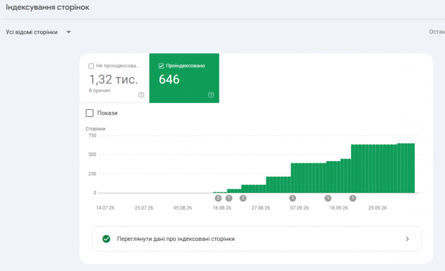Open the 'Усі відомі сторінки' dropdown arrow

tap(68, 32)
